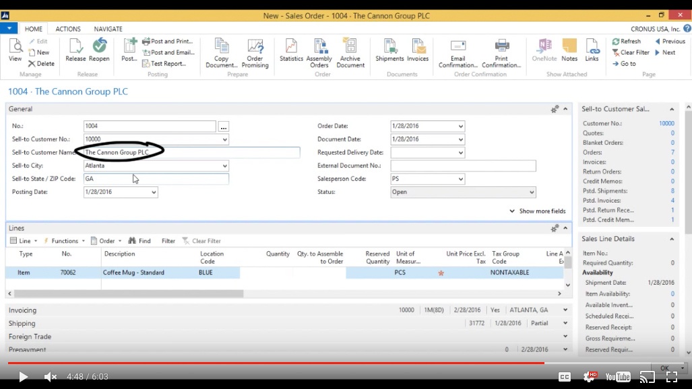Expand Show more fields
Screen dimensions: 692x389
(x=538, y=211)
